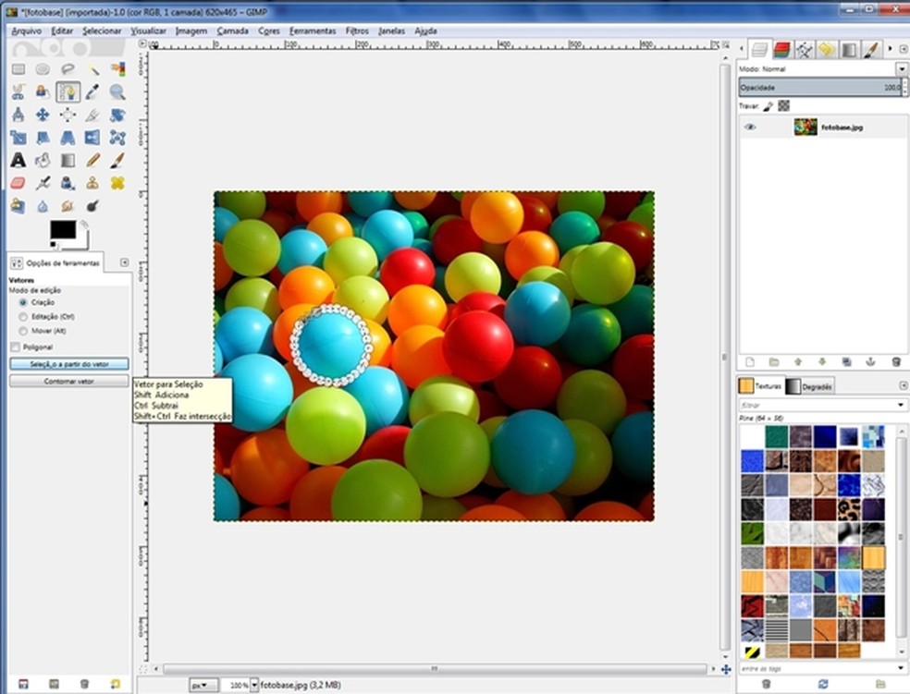910x694 pixels.
Task: Click the black foreground color swatch
Action: (63, 229)
